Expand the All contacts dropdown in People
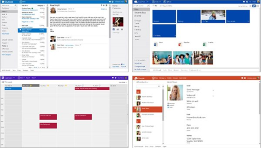261x148 pixels. 142,82
